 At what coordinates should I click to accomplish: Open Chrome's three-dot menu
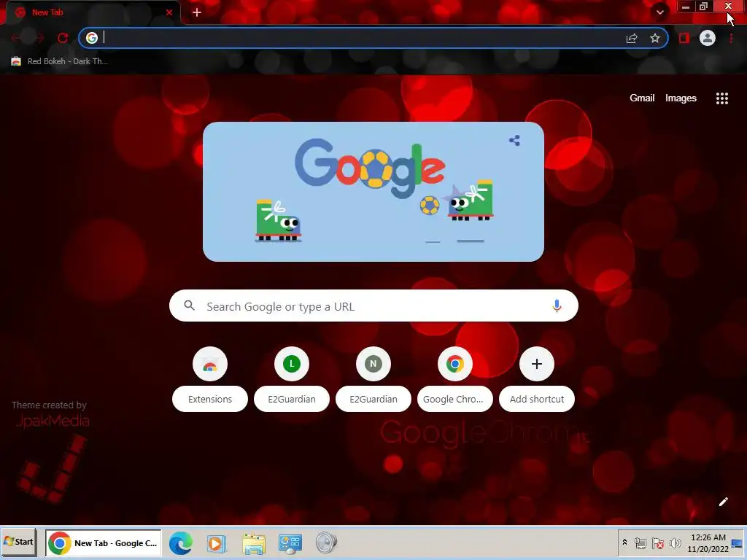tap(731, 38)
